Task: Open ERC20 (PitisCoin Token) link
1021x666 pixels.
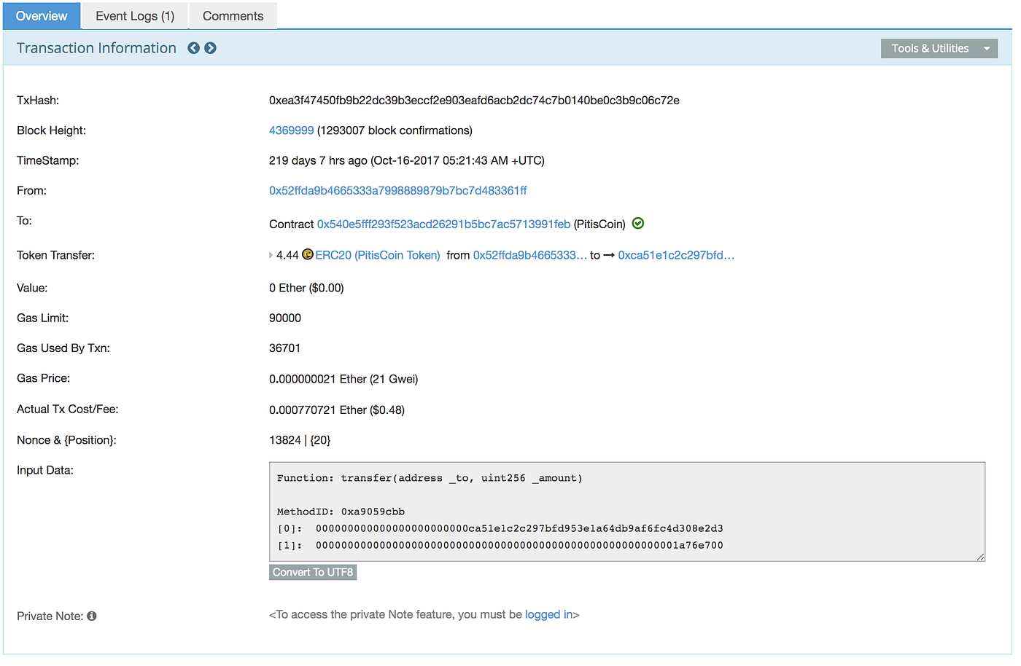Action: coord(378,255)
